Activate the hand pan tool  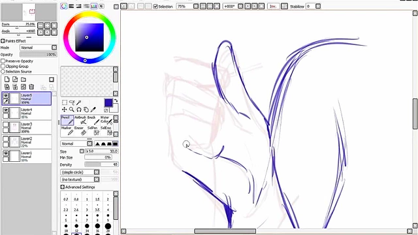(x=86, y=110)
